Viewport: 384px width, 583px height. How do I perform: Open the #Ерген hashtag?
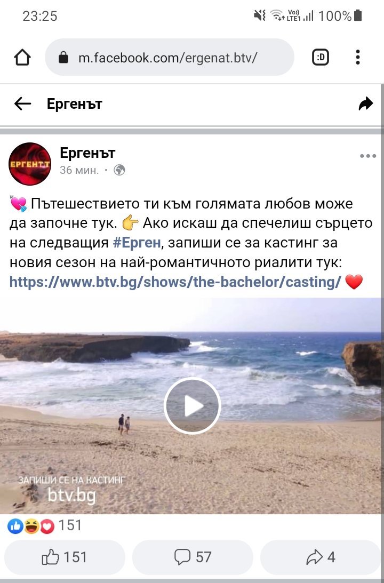point(137,243)
